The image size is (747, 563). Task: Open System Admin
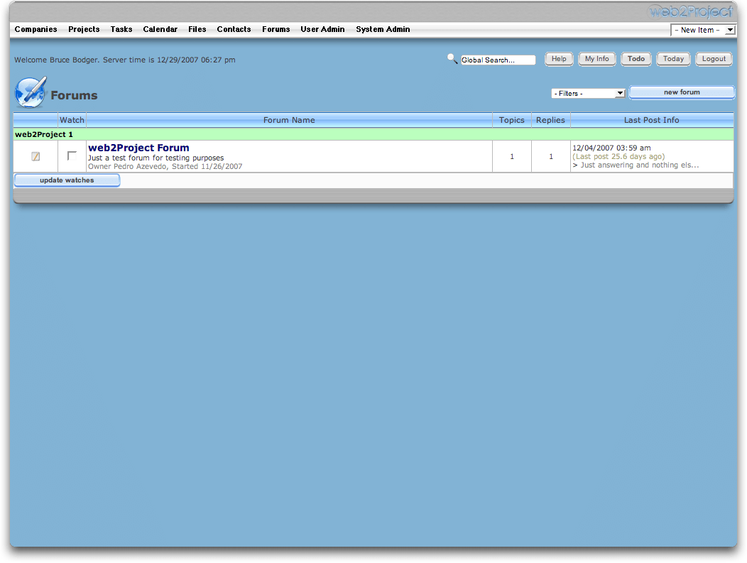click(383, 29)
